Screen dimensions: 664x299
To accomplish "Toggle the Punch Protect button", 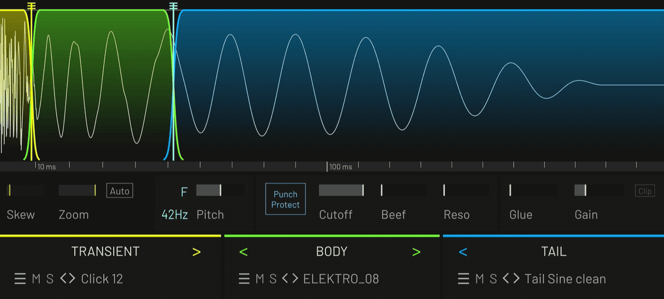I will point(285,199).
